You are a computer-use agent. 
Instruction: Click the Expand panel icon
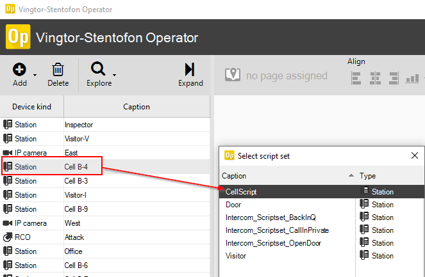click(x=190, y=70)
